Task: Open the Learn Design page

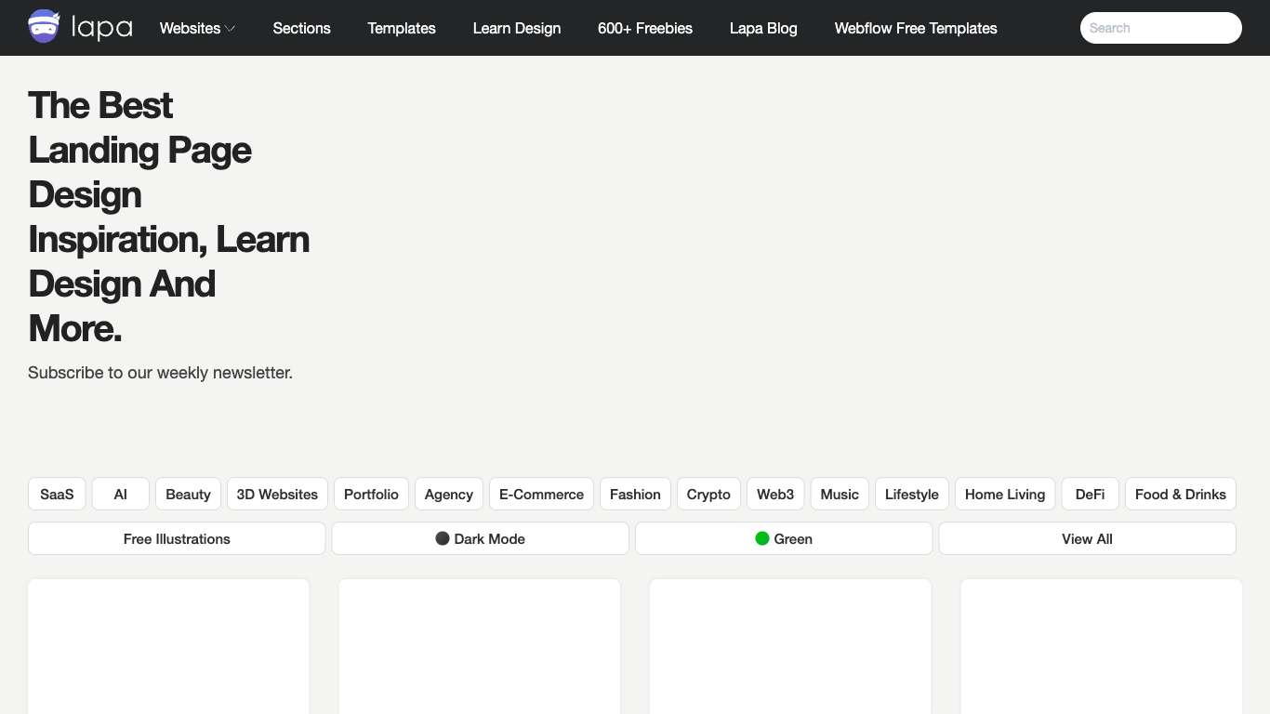Action: pyautogui.click(x=516, y=28)
